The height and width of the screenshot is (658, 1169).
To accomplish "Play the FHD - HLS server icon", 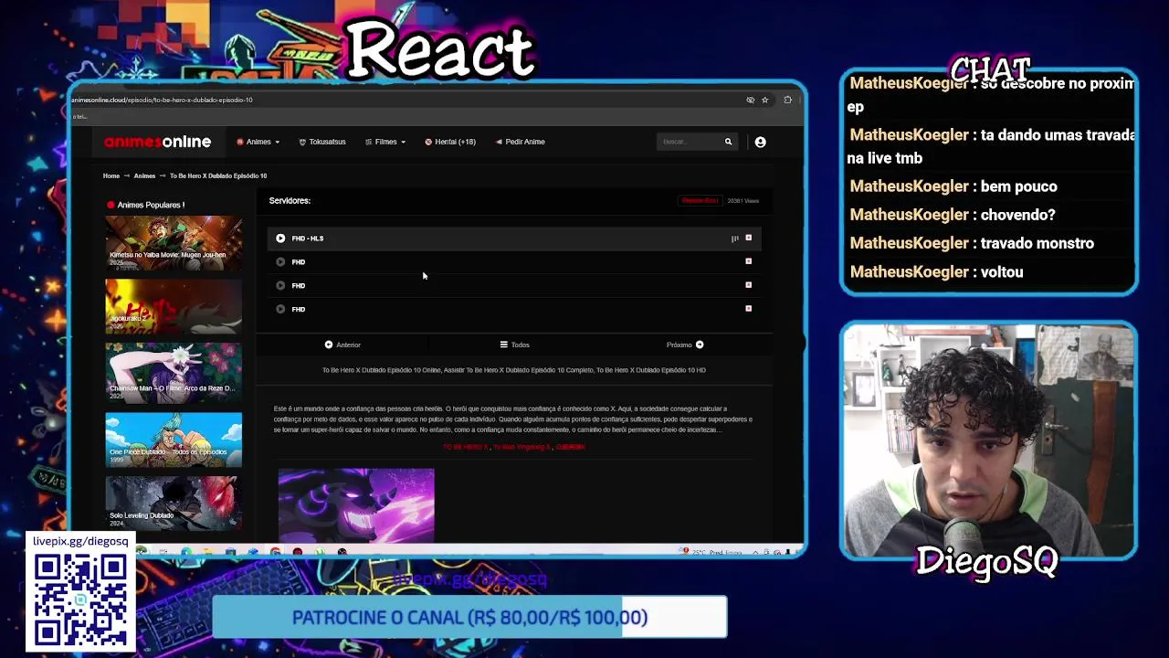I will click(x=280, y=239).
